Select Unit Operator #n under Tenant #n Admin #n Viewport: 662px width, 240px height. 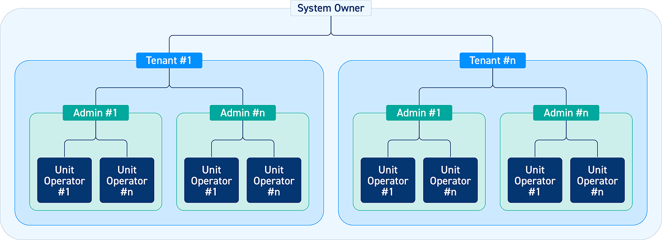[x=597, y=180]
